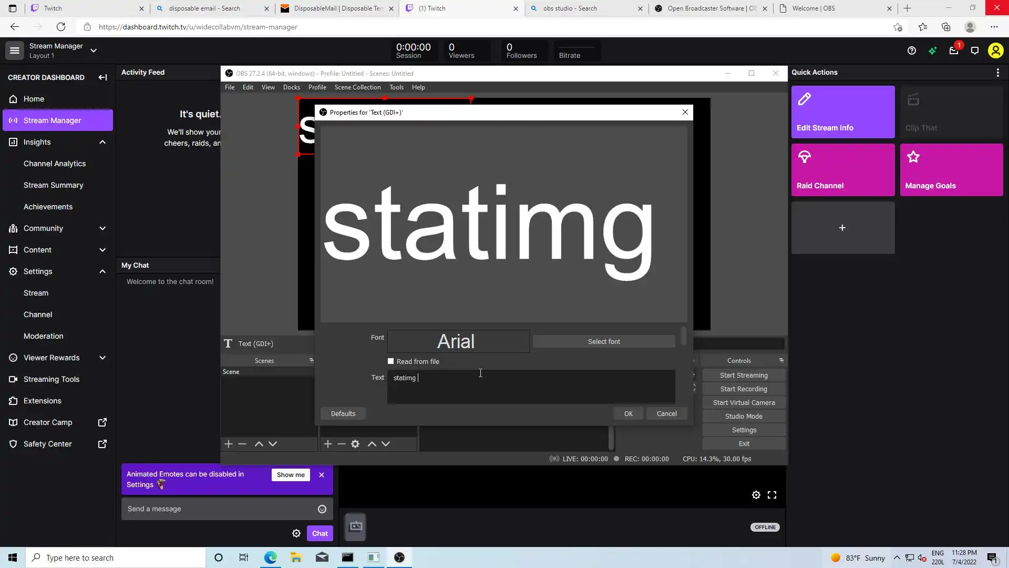Collapse the Insights section
The height and width of the screenshot is (568, 1009).
pyautogui.click(x=102, y=142)
